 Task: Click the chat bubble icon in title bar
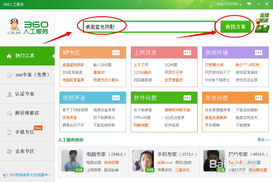pyautogui.click(x=249, y=4)
